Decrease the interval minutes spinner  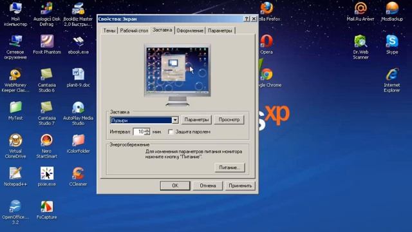pyautogui.click(x=147, y=133)
